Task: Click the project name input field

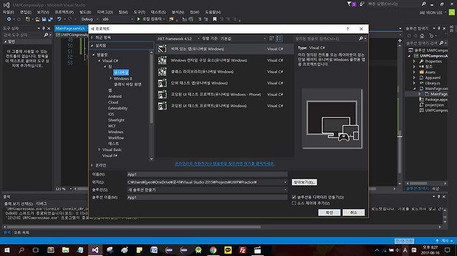Action: (207, 174)
